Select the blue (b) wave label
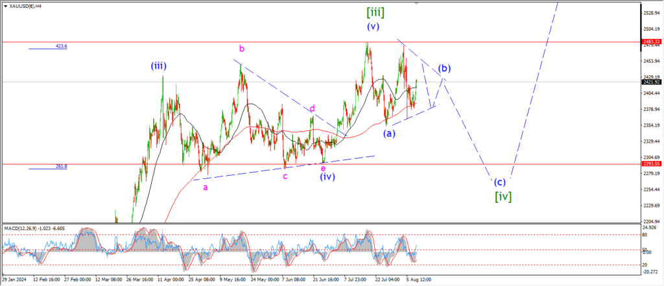Image resolution: width=664 pixels, height=286 pixels. pyautogui.click(x=444, y=68)
